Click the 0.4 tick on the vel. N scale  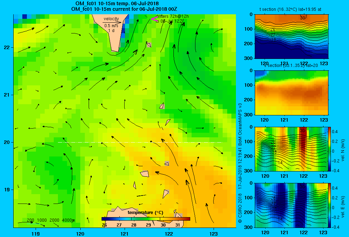(x=335, y=132)
